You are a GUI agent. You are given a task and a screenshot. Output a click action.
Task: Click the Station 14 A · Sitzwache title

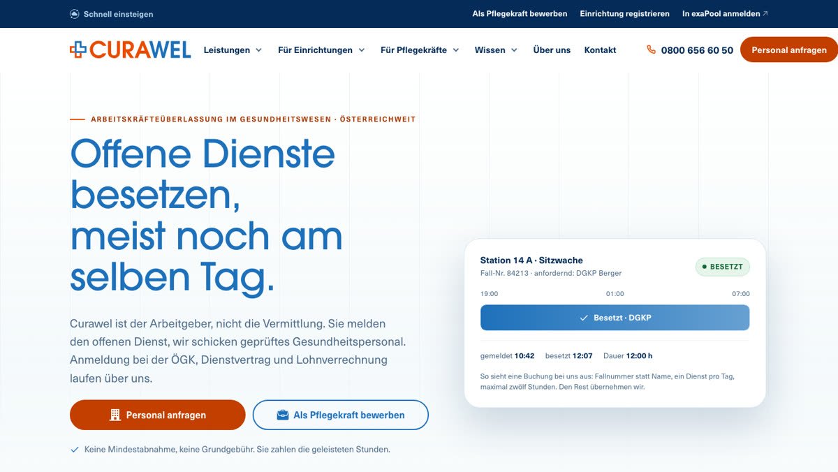[x=531, y=260]
